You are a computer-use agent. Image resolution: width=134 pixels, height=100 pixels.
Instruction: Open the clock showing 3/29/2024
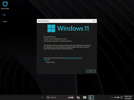(x=128, y=97)
